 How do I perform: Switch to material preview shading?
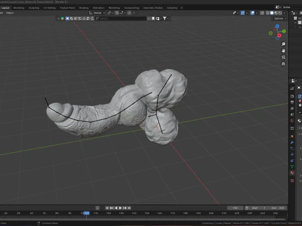[276, 13]
